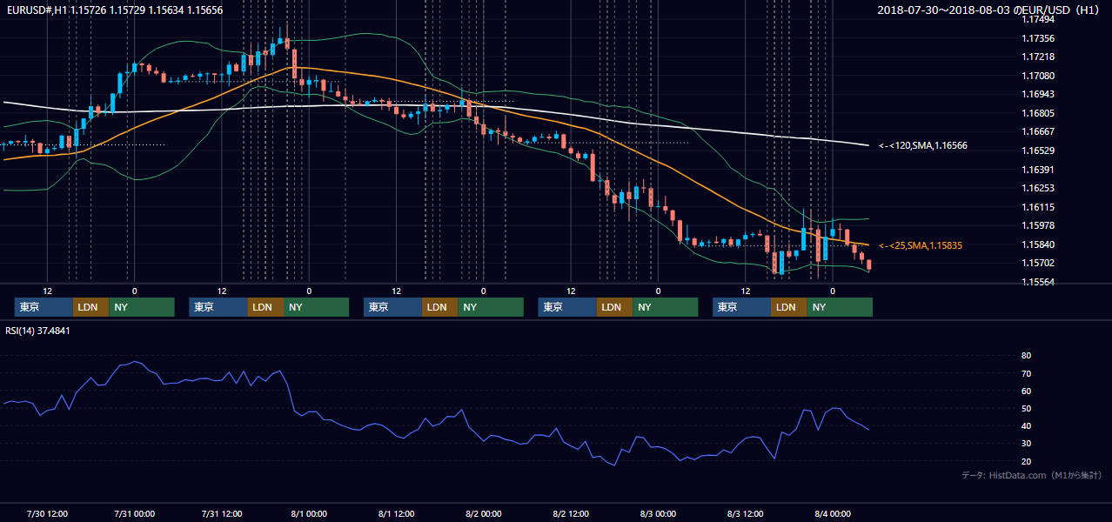Select the 120 SMA label reading 1.16566
This screenshot has height=522, width=1112.
click(x=922, y=146)
